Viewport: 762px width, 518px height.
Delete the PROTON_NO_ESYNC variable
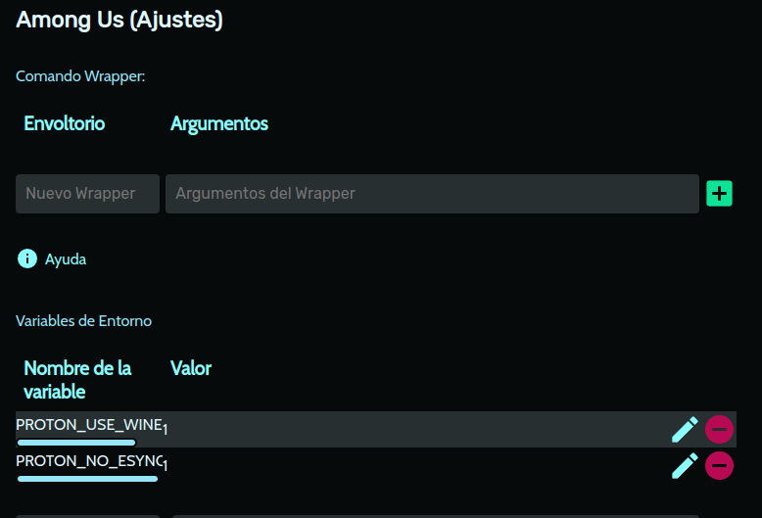click(x=719, y=465)
